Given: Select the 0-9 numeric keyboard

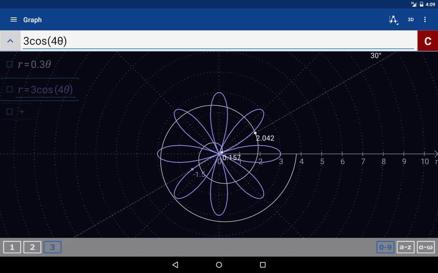Looking at the screenshot, I should pyautogui.click(x=385, y=247).
